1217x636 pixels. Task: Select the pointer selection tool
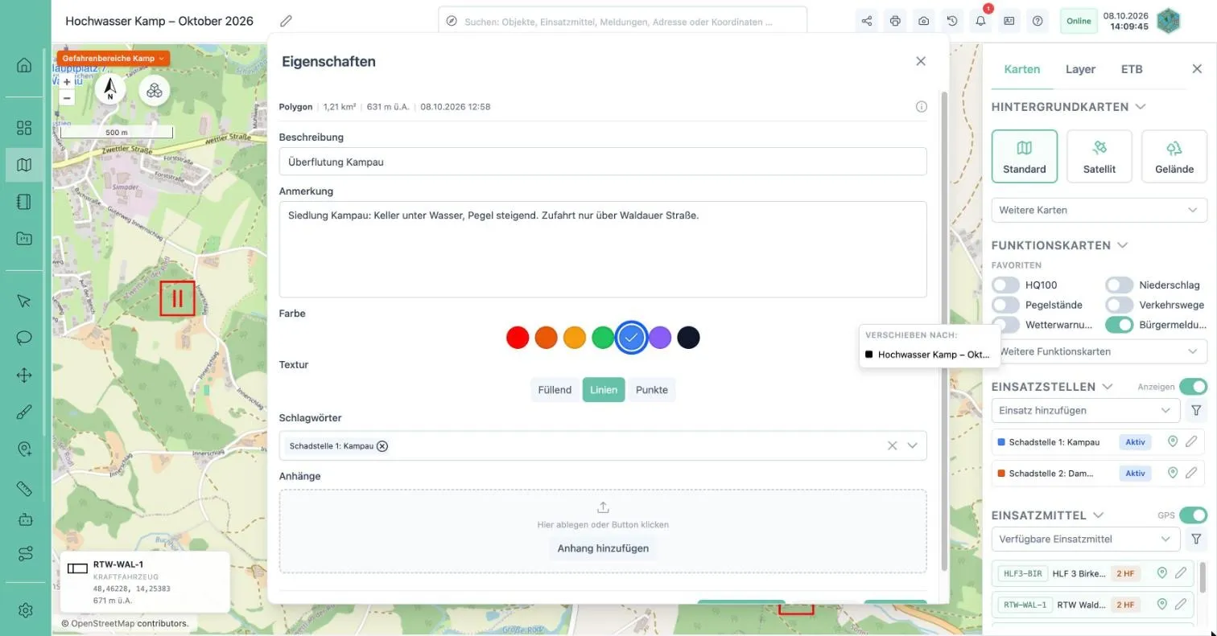(x=24, y=301)
